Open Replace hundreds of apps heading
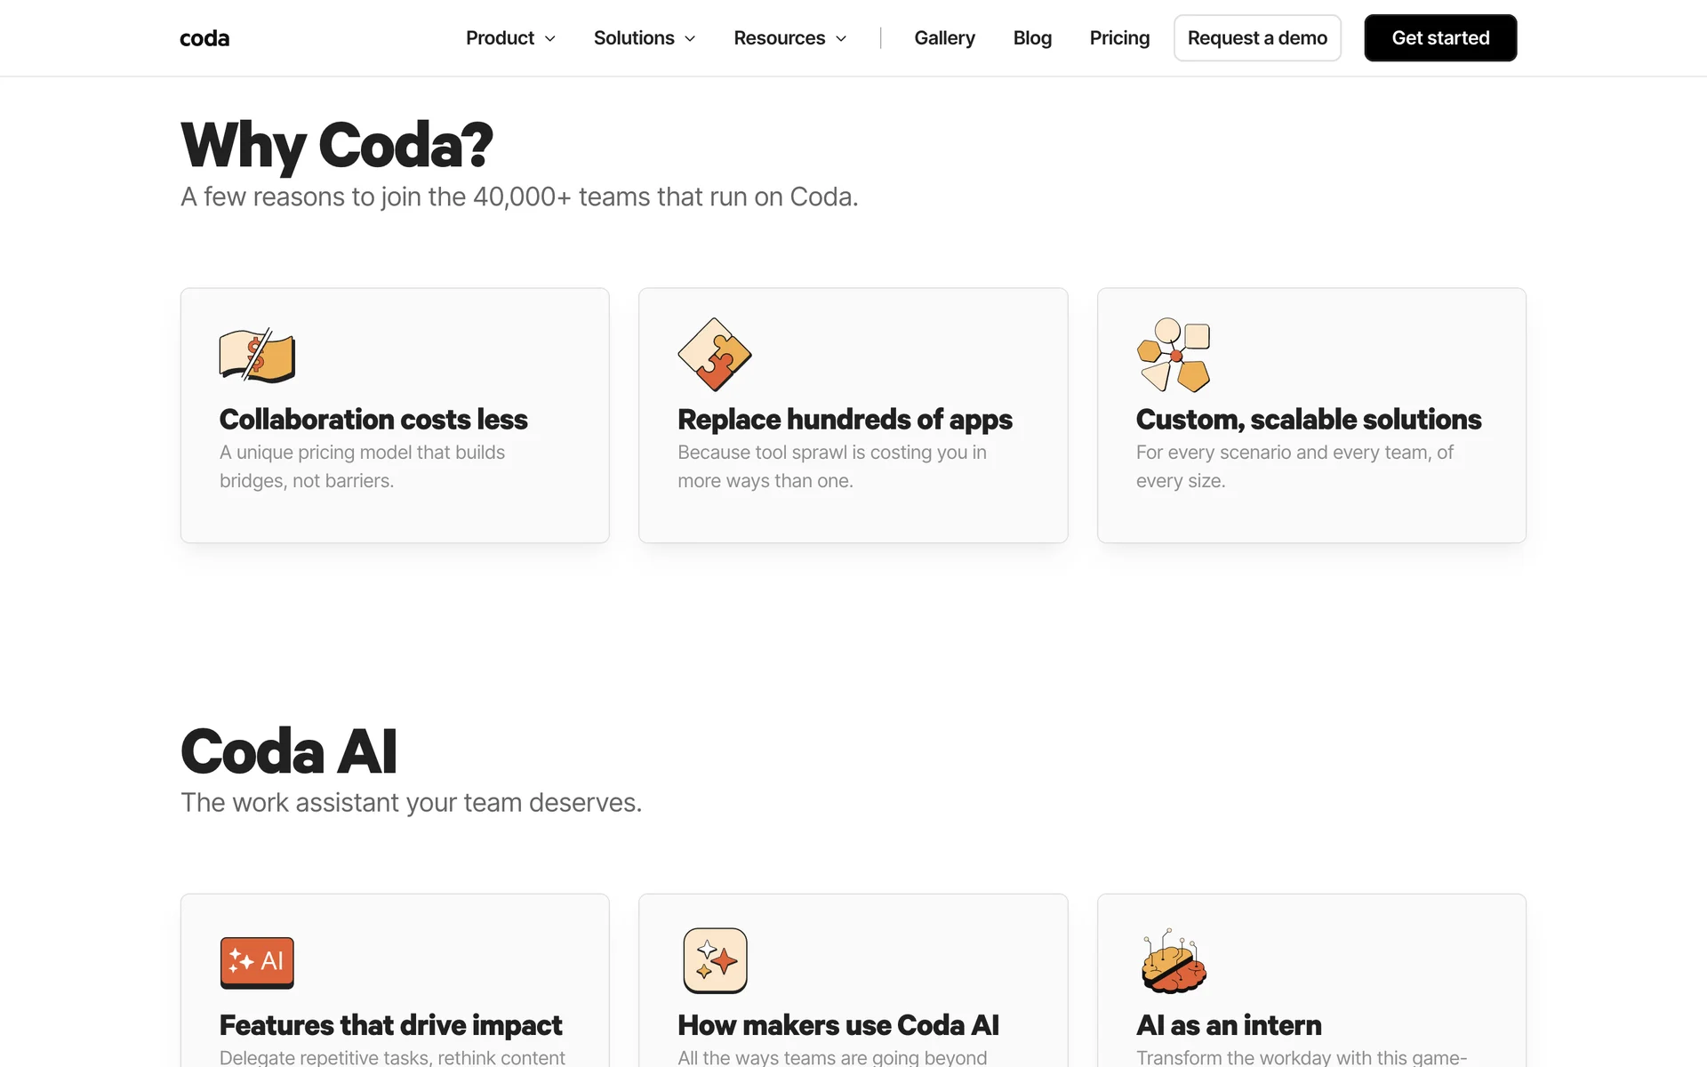This screenshot has width=1707, height=1067. 845,419
